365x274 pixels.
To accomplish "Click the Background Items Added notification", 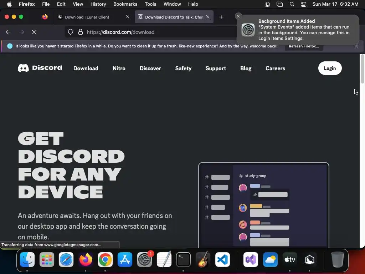I will tap(298, 30).
